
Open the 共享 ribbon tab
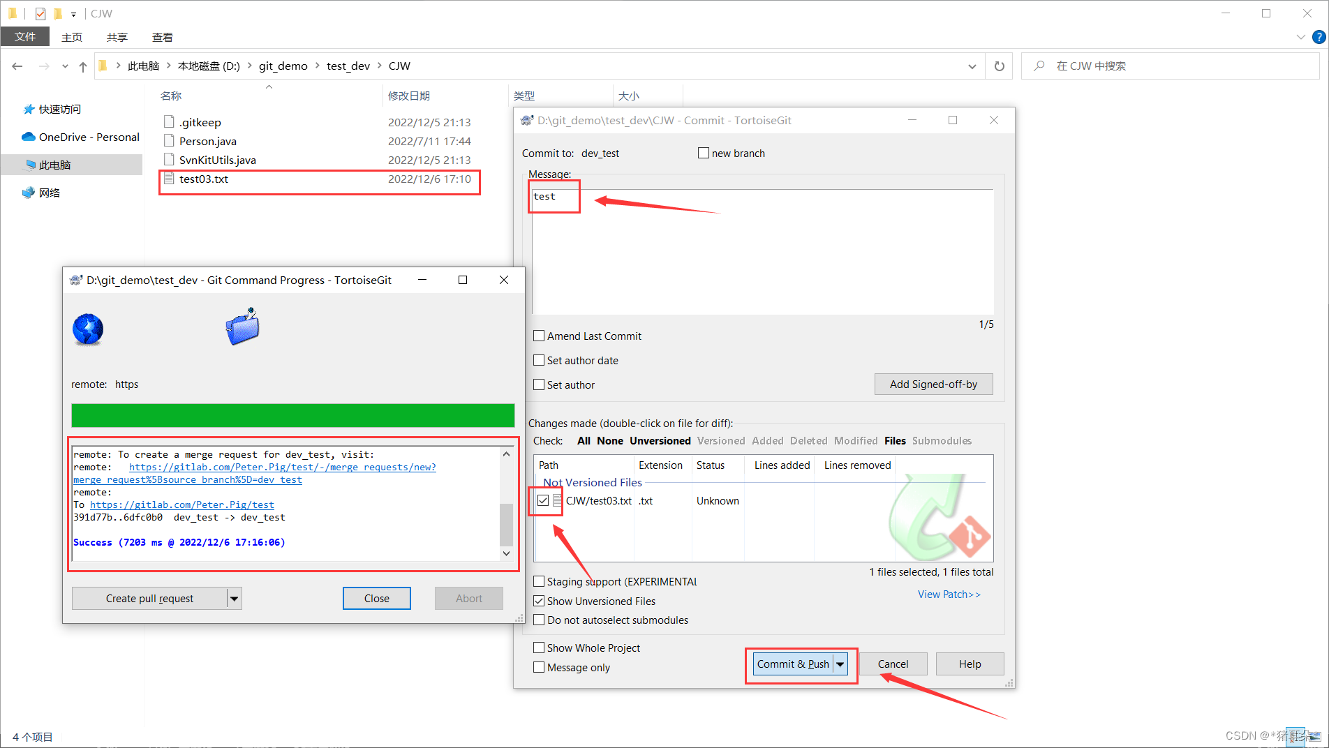click(117, 37)
